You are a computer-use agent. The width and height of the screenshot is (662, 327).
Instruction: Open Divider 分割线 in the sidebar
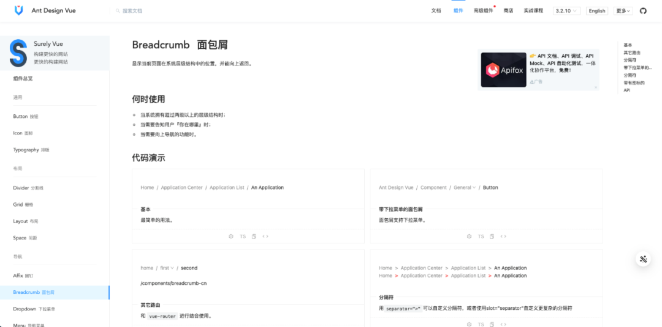[x=55, y=188]
